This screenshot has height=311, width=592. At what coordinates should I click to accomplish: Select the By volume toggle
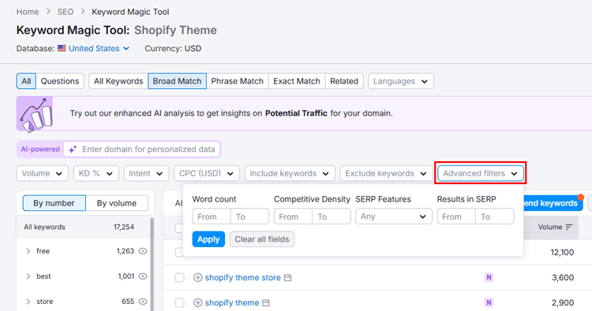pos(117,203)
